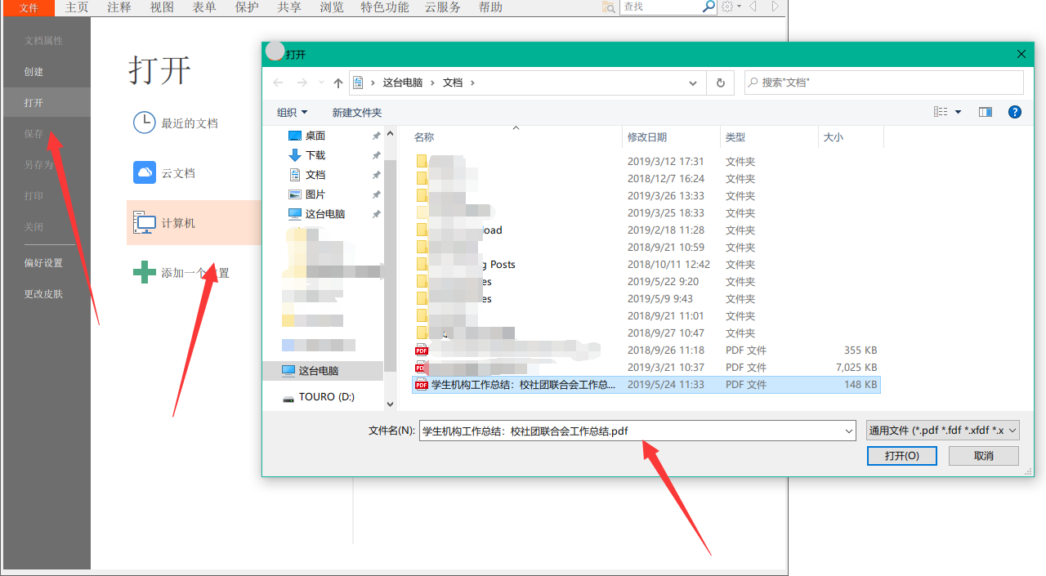Click the search magnifier icon in find bar
This screenshot has height=576, width=1046.
pos(708,7)
